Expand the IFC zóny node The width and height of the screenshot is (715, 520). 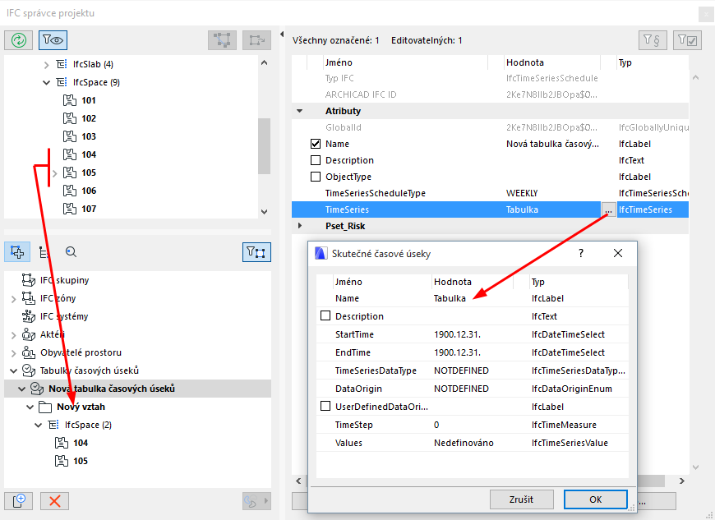[x=13, y=299]
